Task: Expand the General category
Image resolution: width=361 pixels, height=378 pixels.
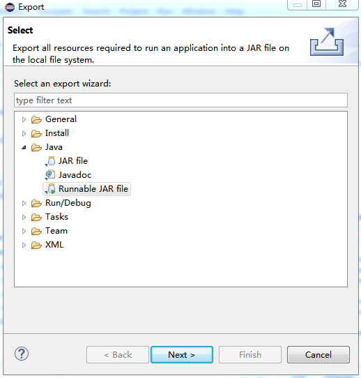Action: click(24, 119)
